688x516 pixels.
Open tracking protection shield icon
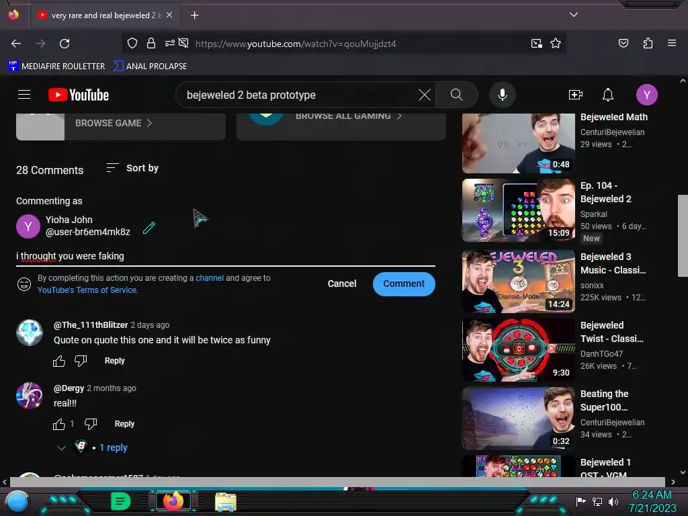click(x=132, y=43)
